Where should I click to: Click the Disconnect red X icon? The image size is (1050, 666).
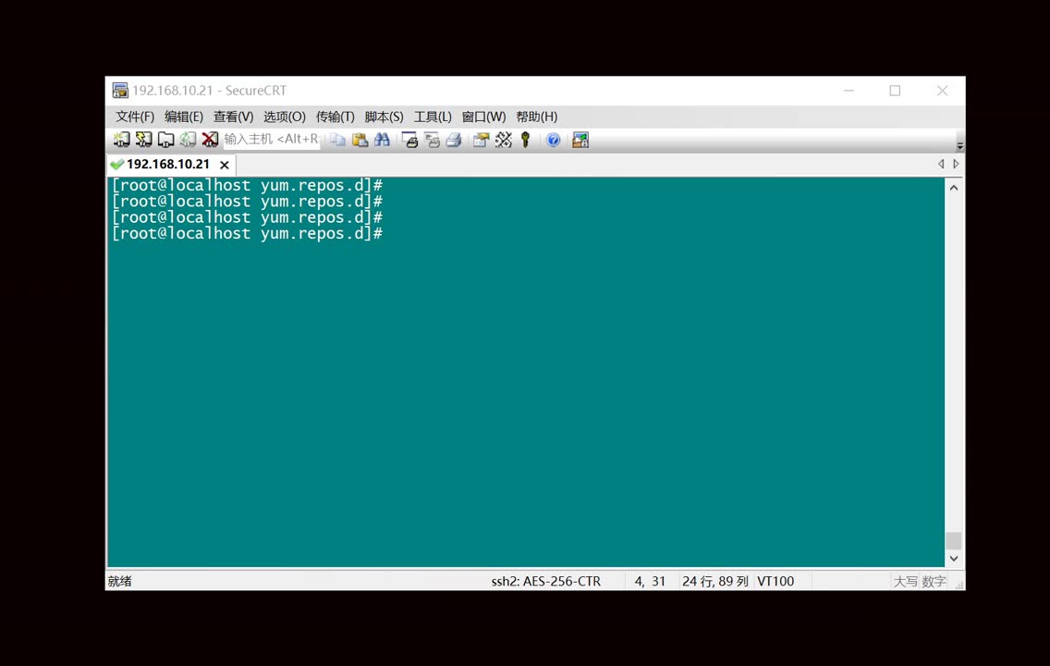[x=210, y=140]
